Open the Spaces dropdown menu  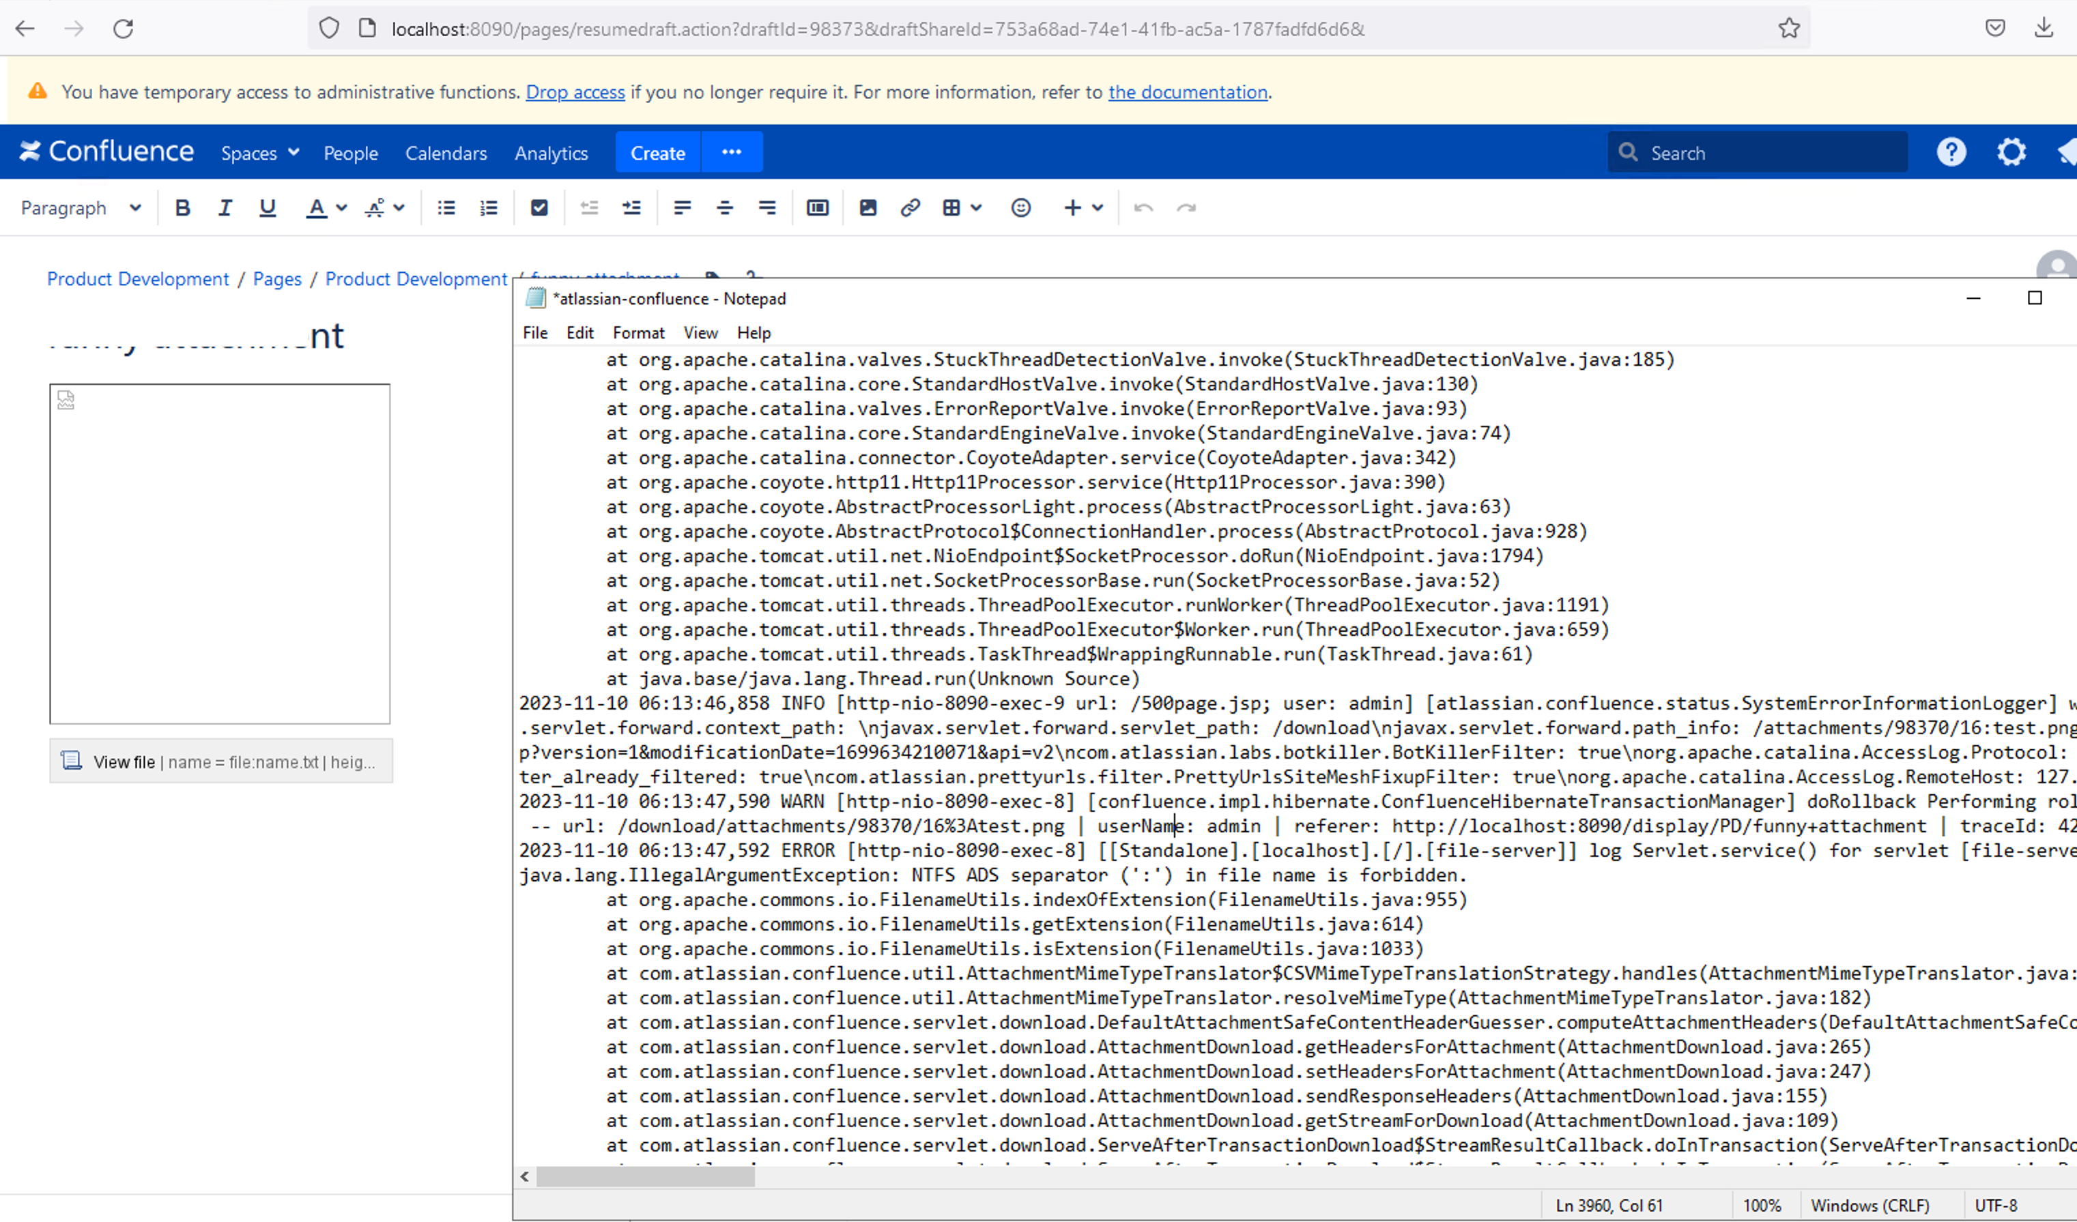click(x=259, y=154)
